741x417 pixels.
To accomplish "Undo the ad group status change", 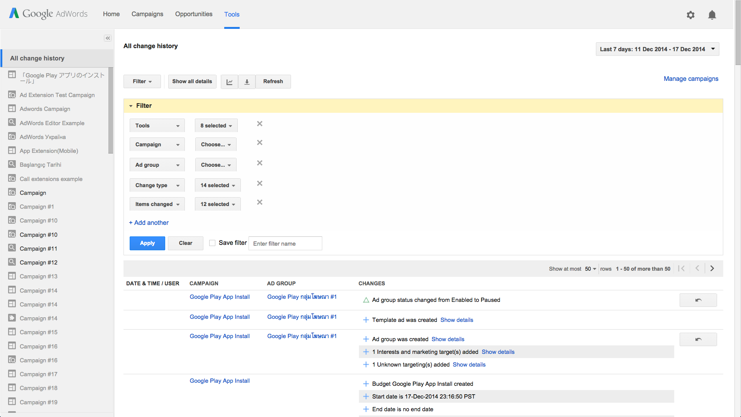I will (698, 300).
